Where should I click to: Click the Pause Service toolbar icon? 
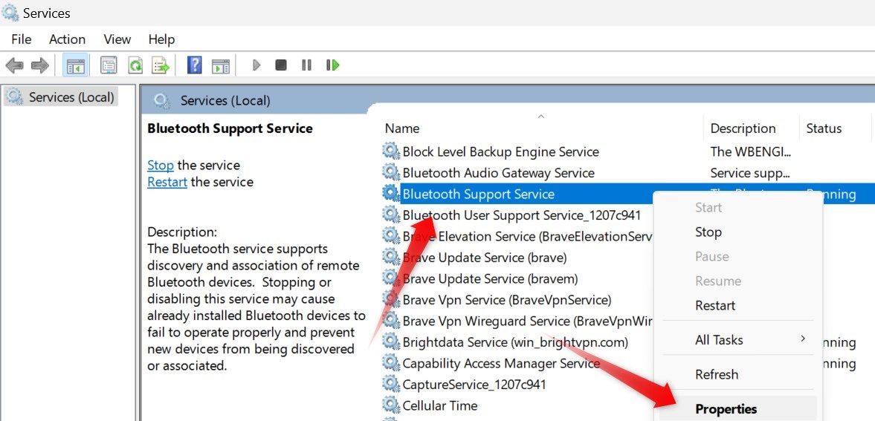(306, 65)
